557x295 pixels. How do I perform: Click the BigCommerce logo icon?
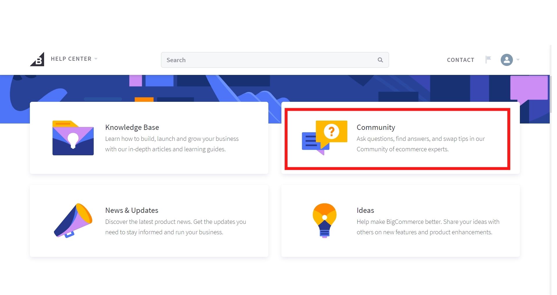tap(37, 59)
